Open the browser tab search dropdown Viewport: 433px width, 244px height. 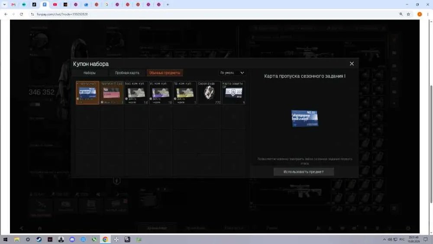tap(4, 4)
